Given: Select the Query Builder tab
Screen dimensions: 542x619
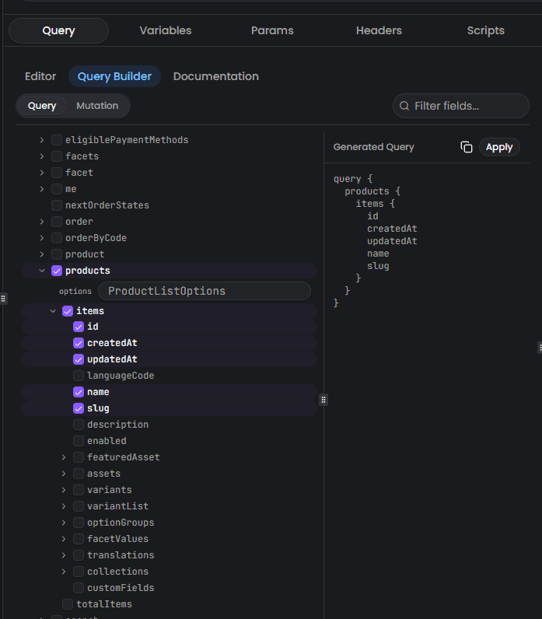Looking at the screenshot, I should click(114, 76).
